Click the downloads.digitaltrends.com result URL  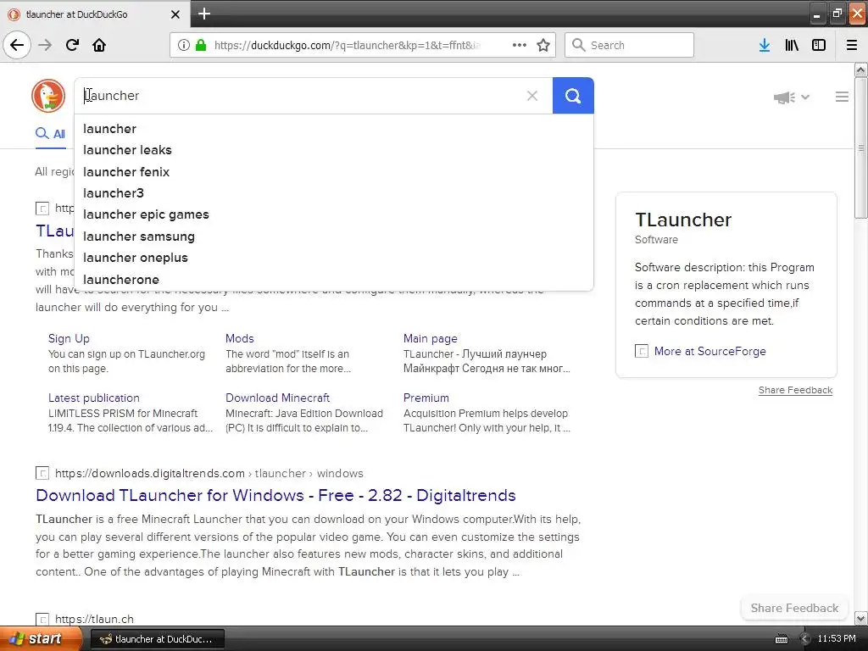click(x=209, y=473)
